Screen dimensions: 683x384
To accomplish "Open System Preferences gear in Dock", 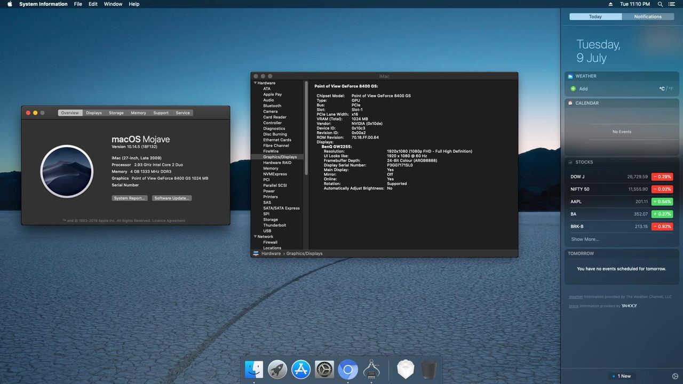I will tap(324, 369).
